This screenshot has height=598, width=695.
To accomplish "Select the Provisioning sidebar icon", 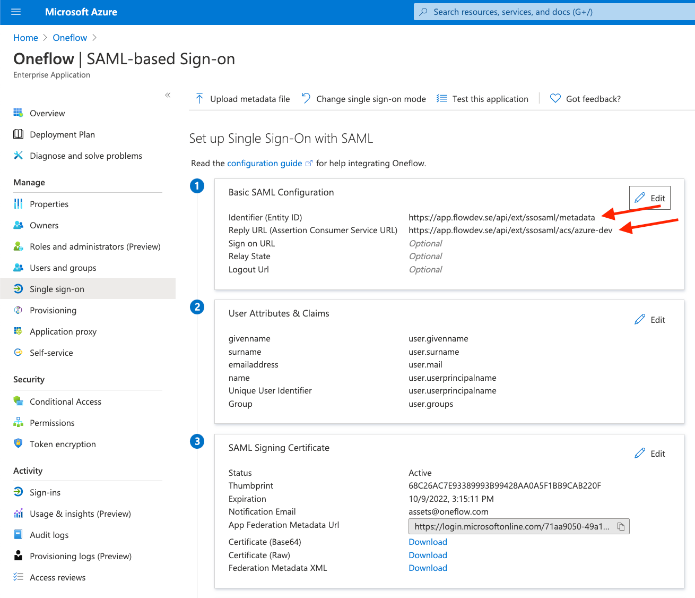I will 18,310.
